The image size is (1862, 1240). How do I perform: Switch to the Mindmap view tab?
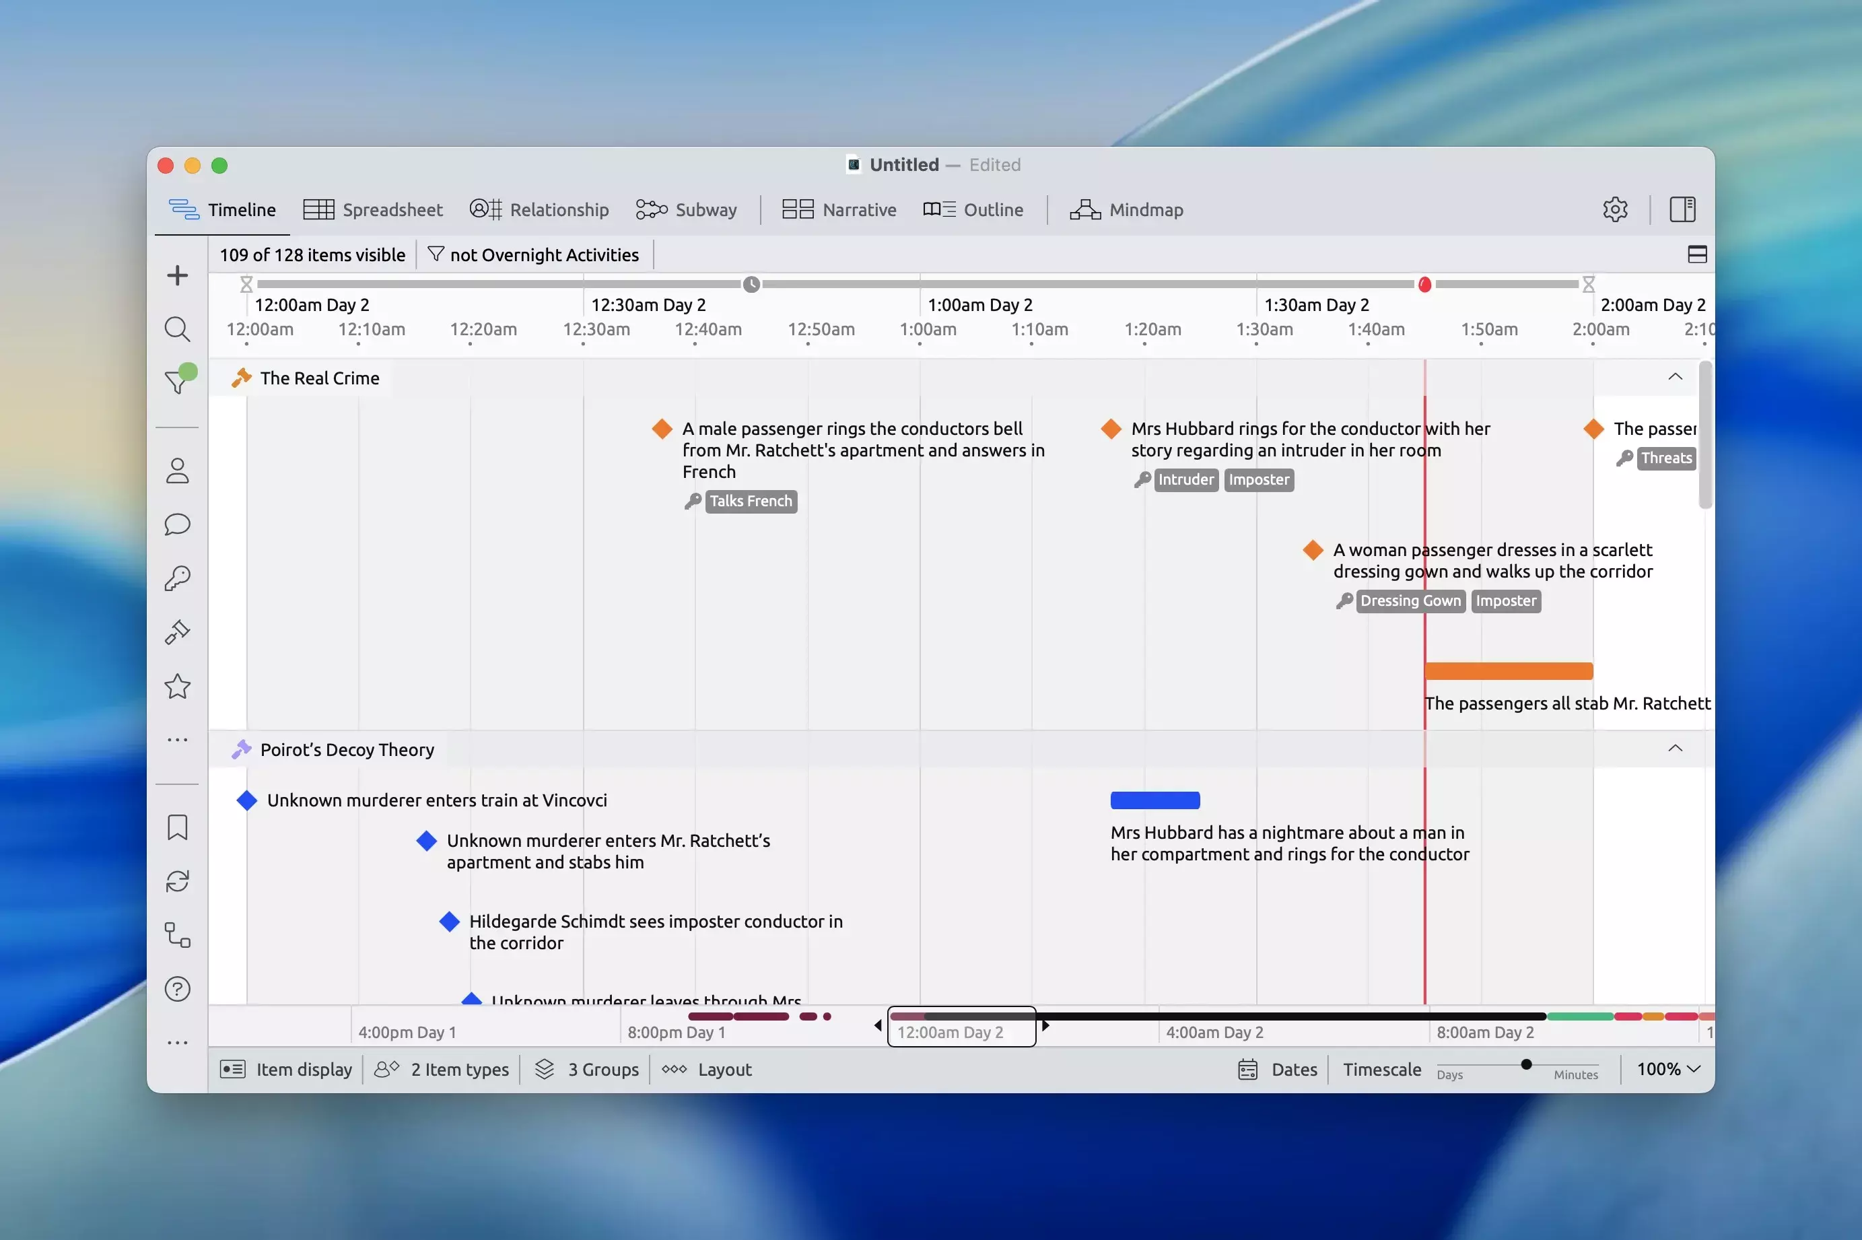1126,209
